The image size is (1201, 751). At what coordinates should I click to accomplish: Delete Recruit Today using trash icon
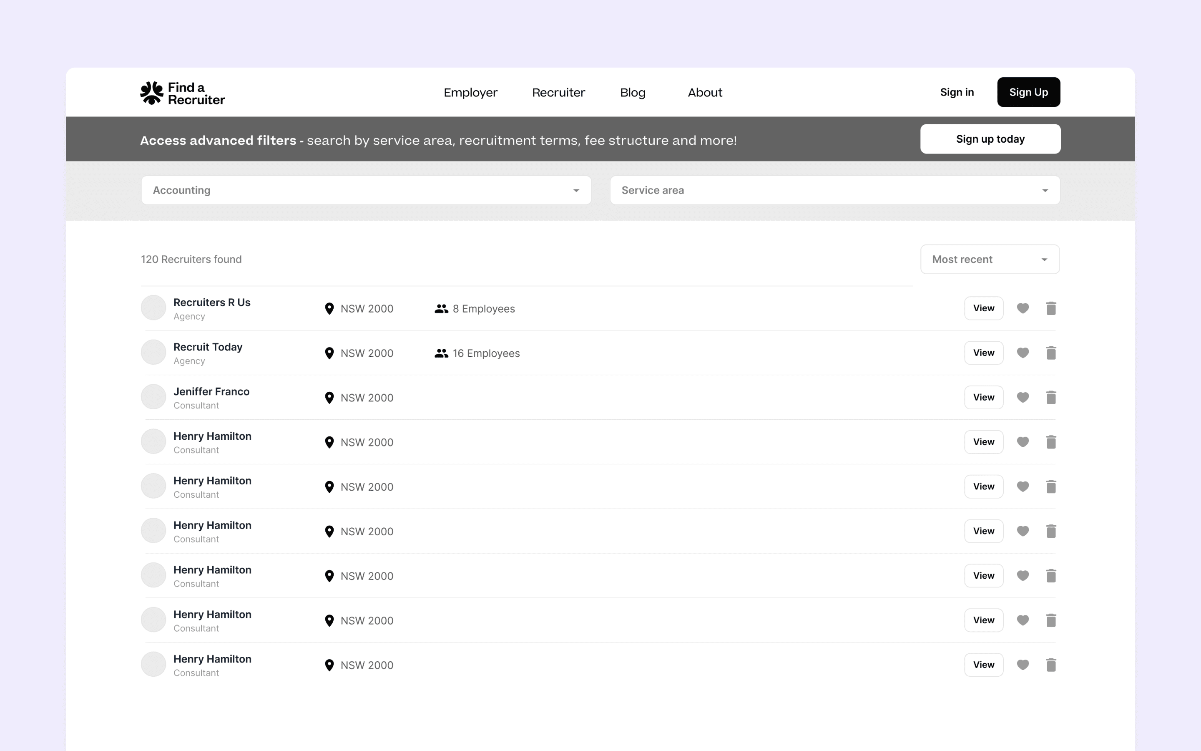point(1050,353)
